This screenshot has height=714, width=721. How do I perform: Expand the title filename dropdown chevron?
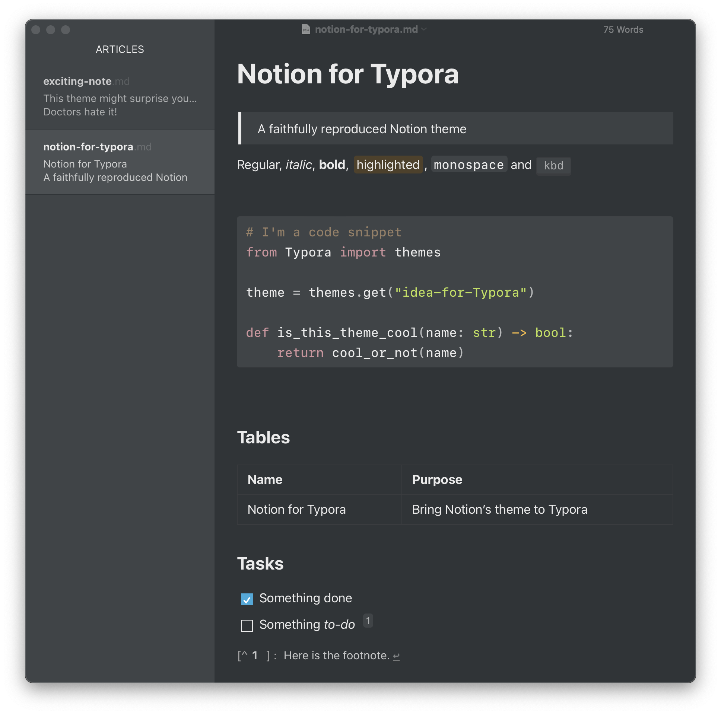coord(424,29)
